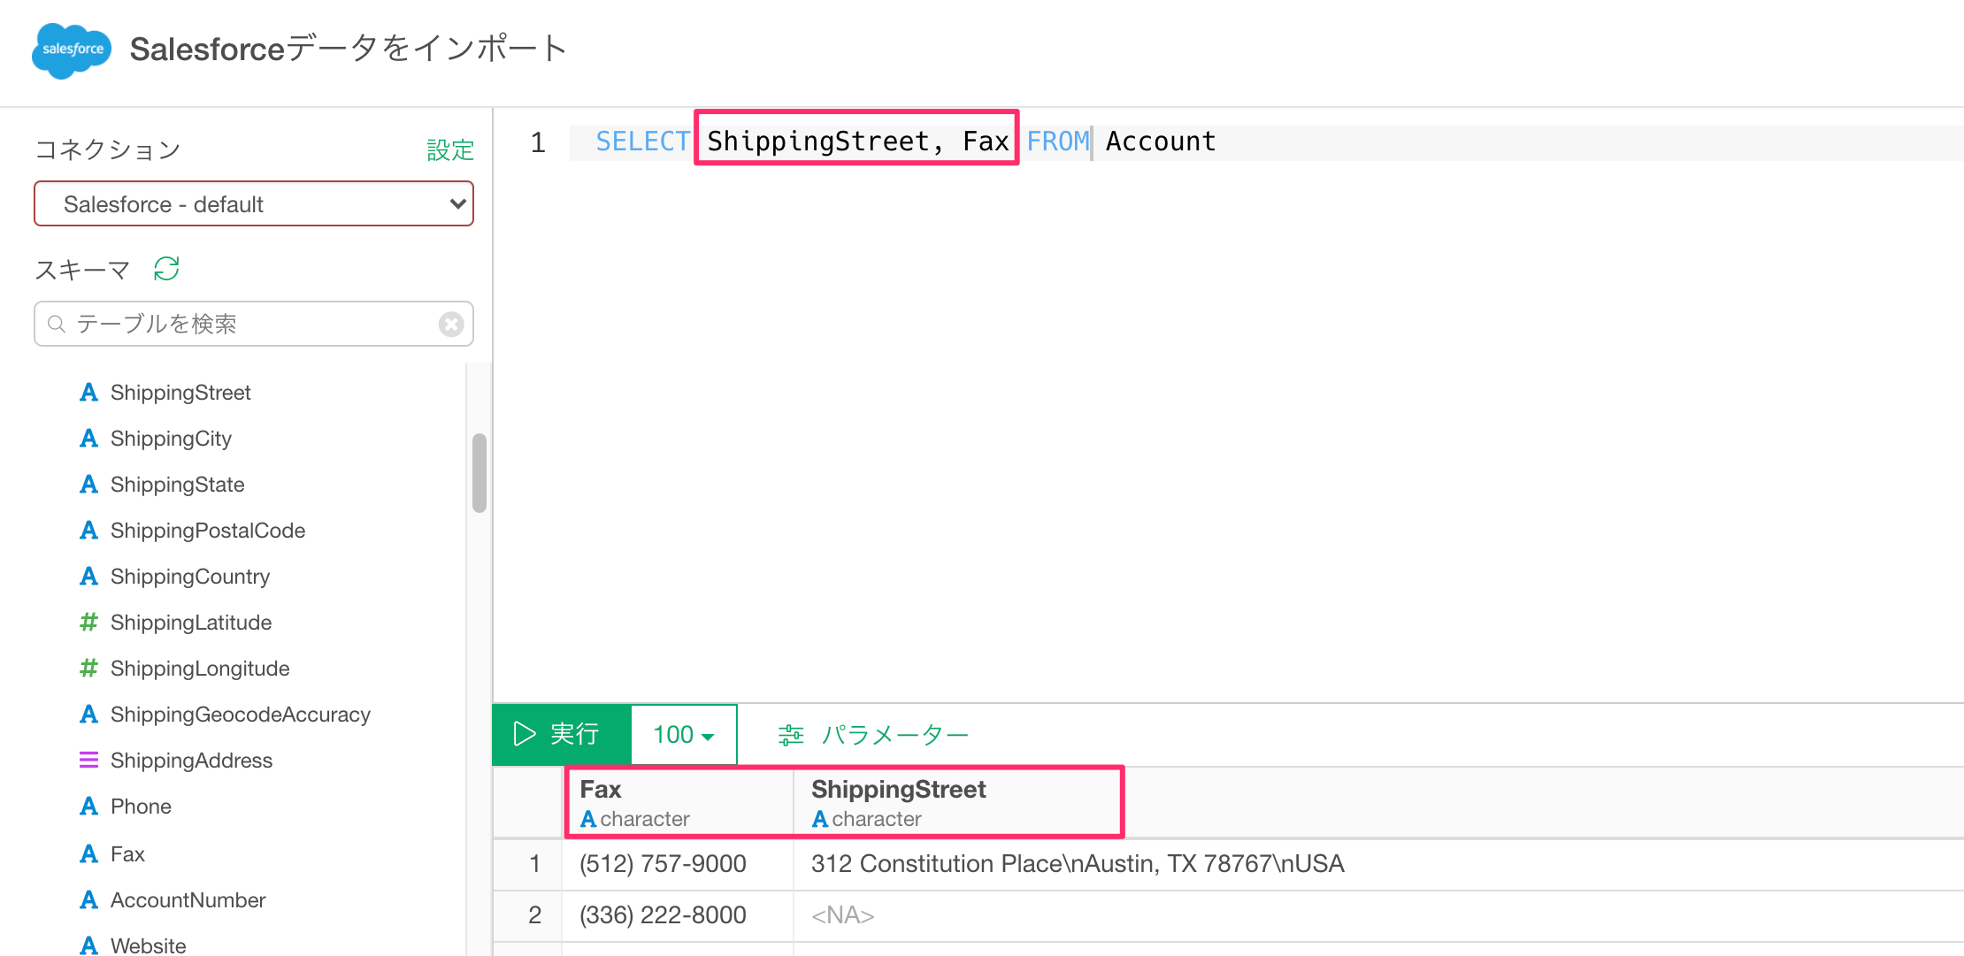Viewport: 1964px width, 956px height.
Task: Click into the テーブルを検索 search field
Action: 254,325
